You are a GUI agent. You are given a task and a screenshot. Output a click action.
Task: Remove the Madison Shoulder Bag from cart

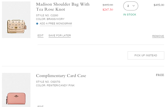click(158, 36)
